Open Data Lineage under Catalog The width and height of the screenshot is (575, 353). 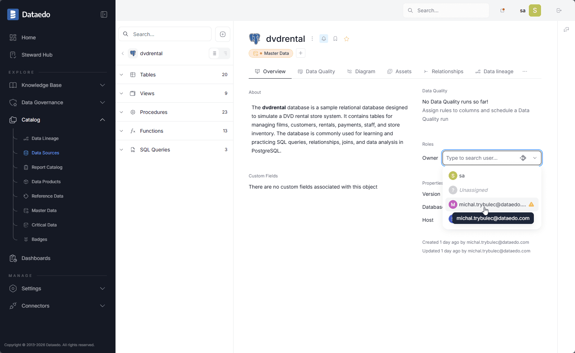[x=45, y=138]
